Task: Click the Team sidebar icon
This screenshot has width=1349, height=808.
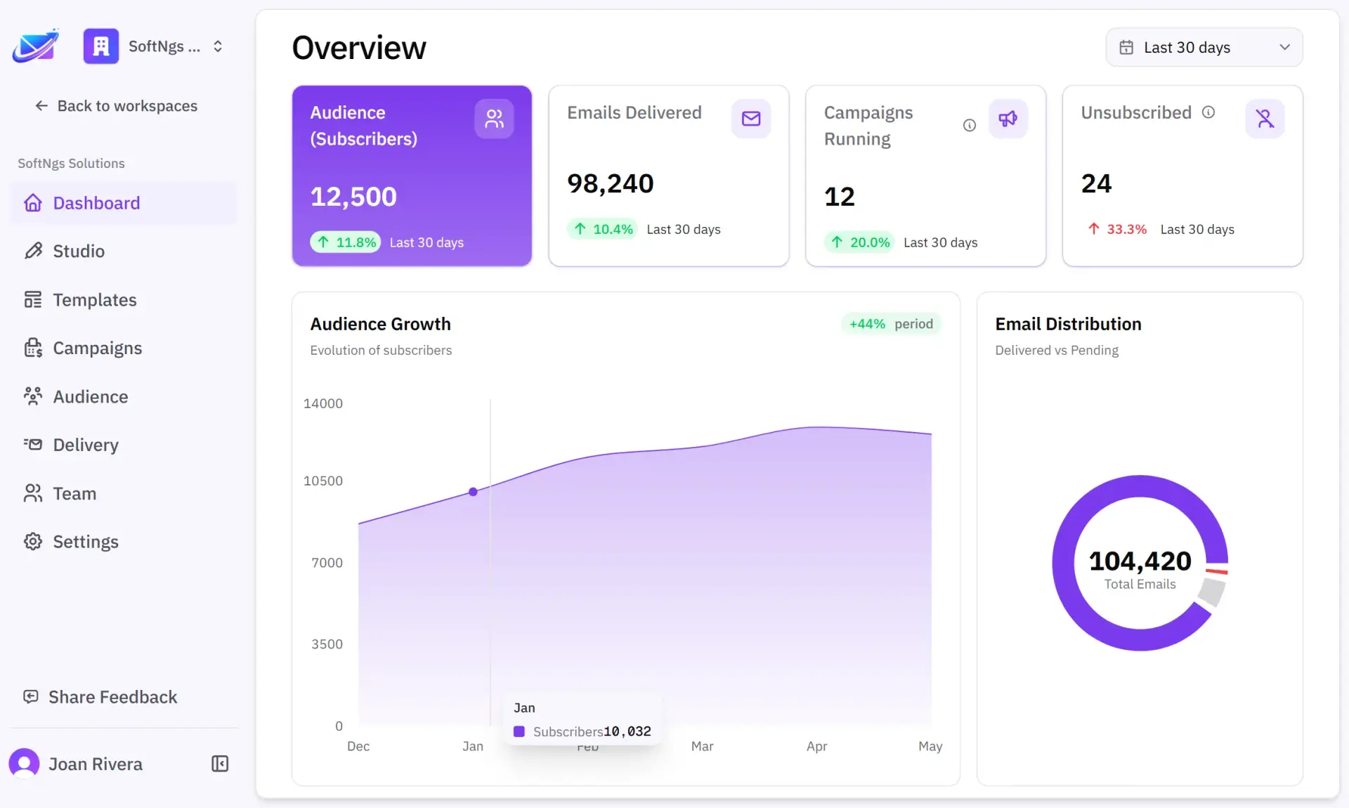Action: pyautogui.click(x=33, y=493)
